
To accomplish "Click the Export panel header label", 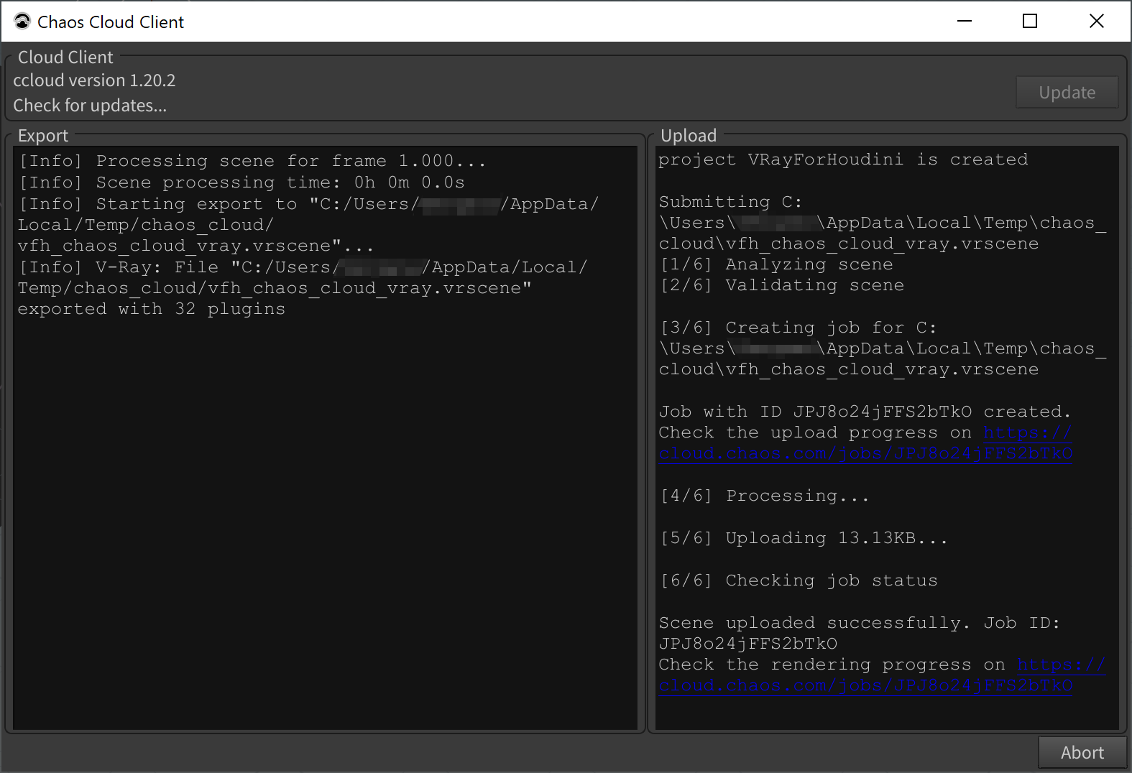I will pos(43,136).
